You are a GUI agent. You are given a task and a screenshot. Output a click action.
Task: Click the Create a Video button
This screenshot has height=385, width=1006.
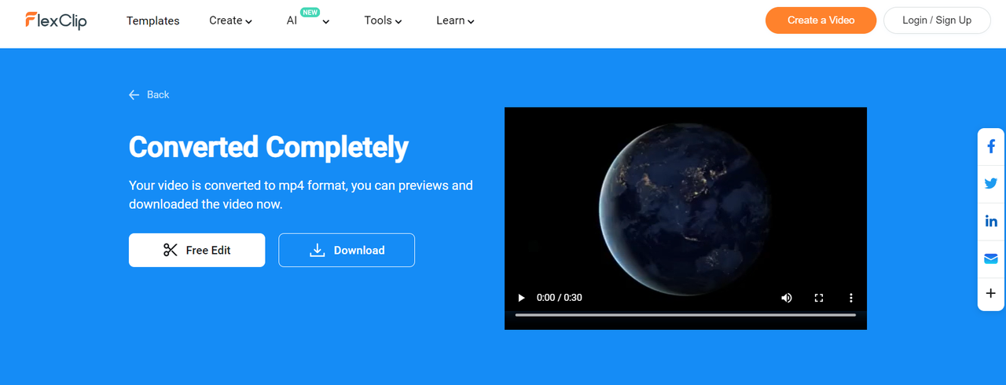(821, 20)
